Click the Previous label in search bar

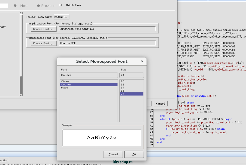[48, 6]
